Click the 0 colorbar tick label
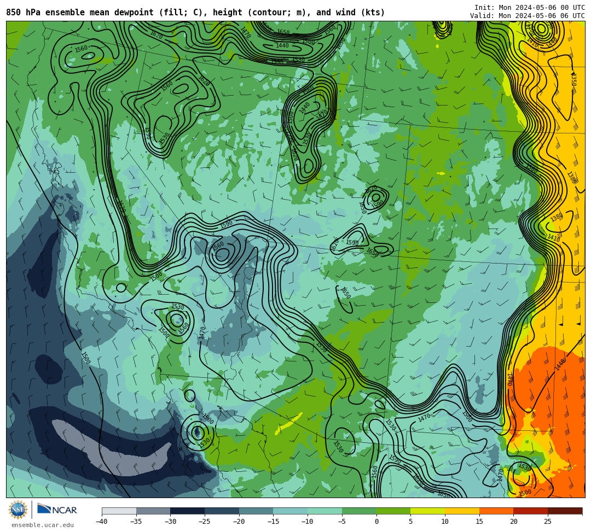Image resolution: width=591 pixels, height=532 pixels. (376, 522)
